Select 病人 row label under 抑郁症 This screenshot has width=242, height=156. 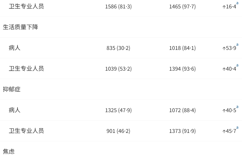coord(14,110)
